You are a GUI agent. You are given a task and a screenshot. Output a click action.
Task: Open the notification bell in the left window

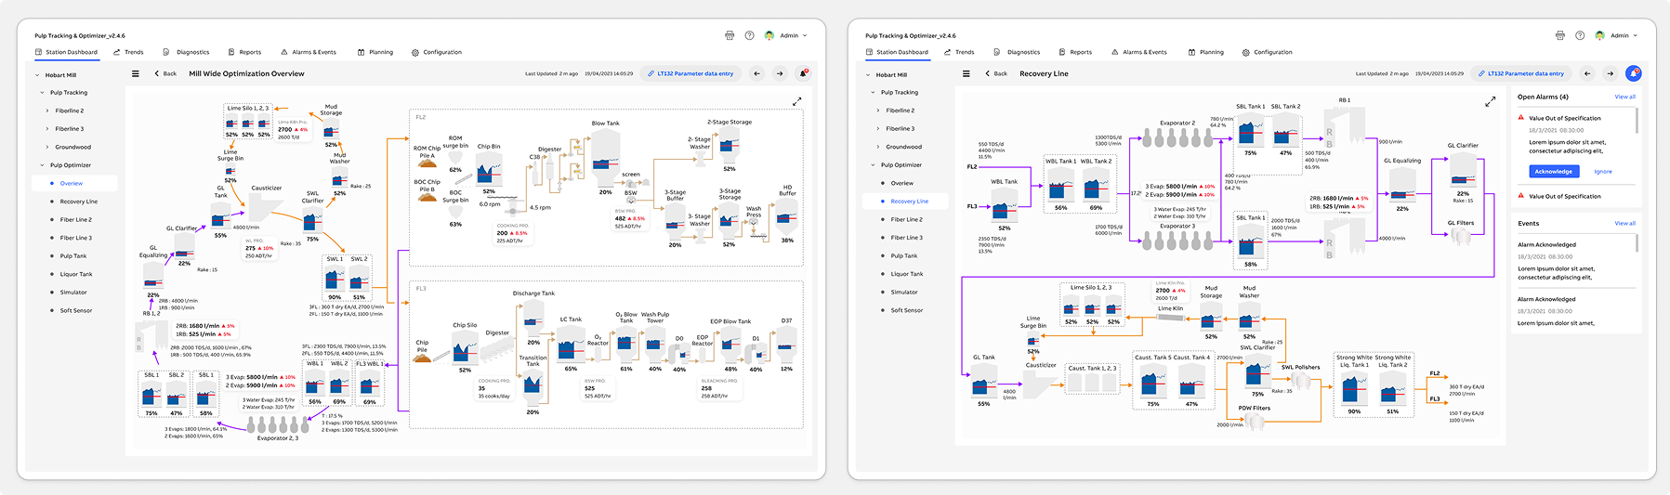(803, 73)
